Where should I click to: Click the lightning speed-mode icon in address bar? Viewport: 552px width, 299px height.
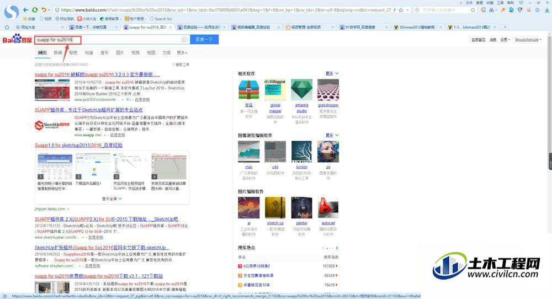(x=394, y=10)
